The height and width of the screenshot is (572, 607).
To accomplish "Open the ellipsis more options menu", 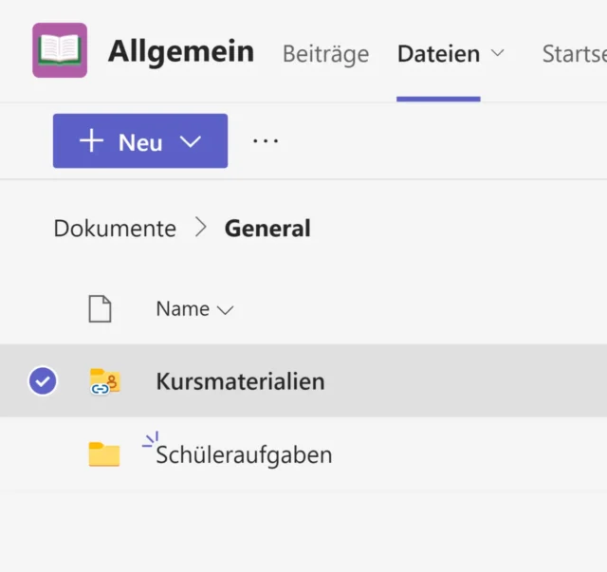I will tap(266, 141).
